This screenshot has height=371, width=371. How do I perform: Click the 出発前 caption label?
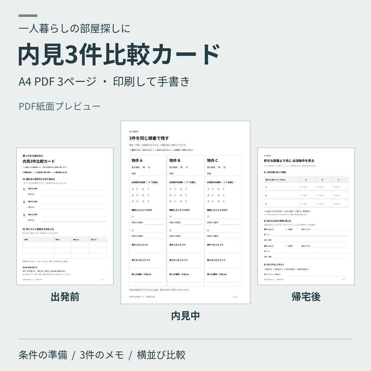(65, 297)
